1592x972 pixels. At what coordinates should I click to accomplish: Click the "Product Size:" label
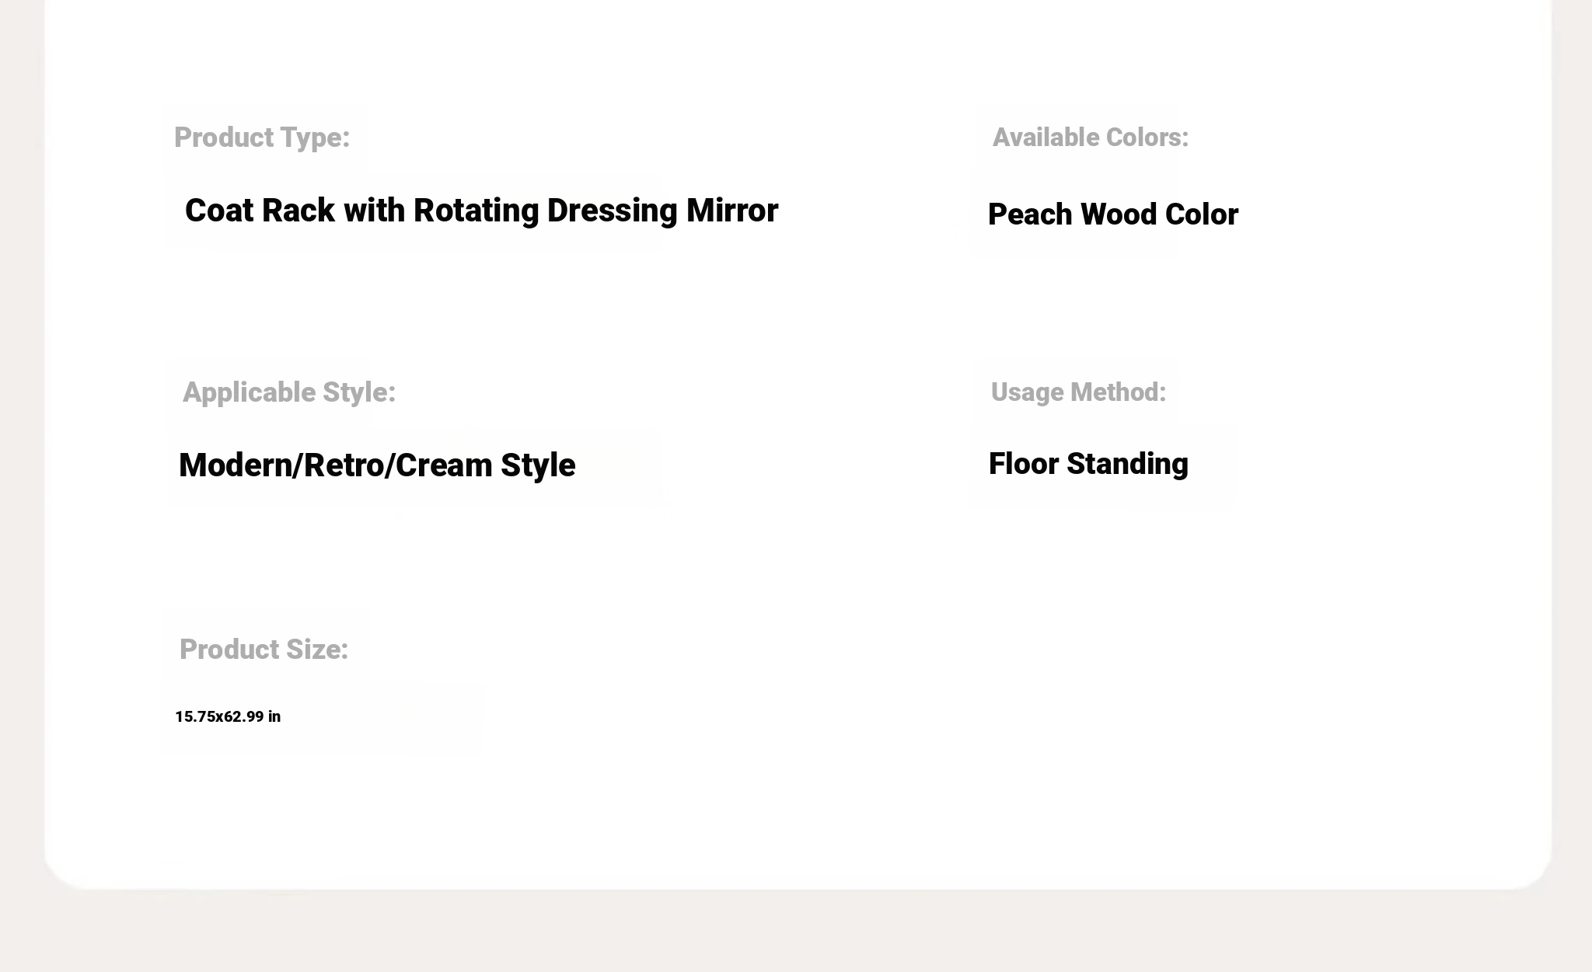click(264, 650)
